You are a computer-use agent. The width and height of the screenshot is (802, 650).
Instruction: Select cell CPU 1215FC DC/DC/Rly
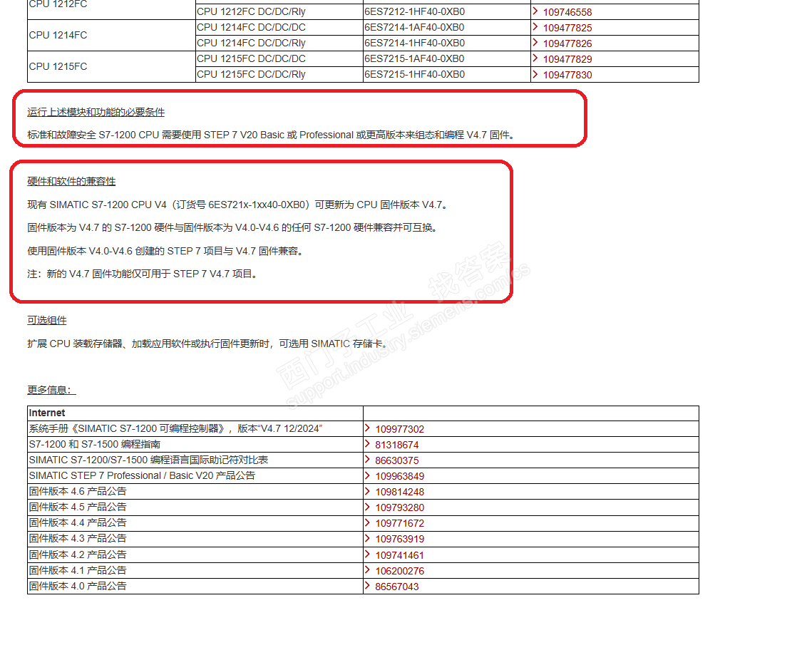279,75
